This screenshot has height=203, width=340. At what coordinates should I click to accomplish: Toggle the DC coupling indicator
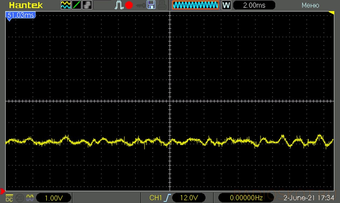coord(9,198)
